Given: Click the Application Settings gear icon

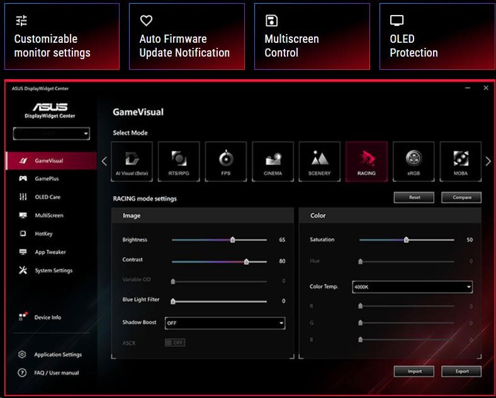Looking at the screenshot, I should [22, 355].
